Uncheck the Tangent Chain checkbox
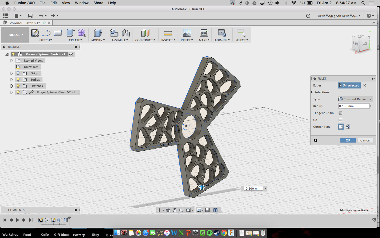 pos(340,113)
